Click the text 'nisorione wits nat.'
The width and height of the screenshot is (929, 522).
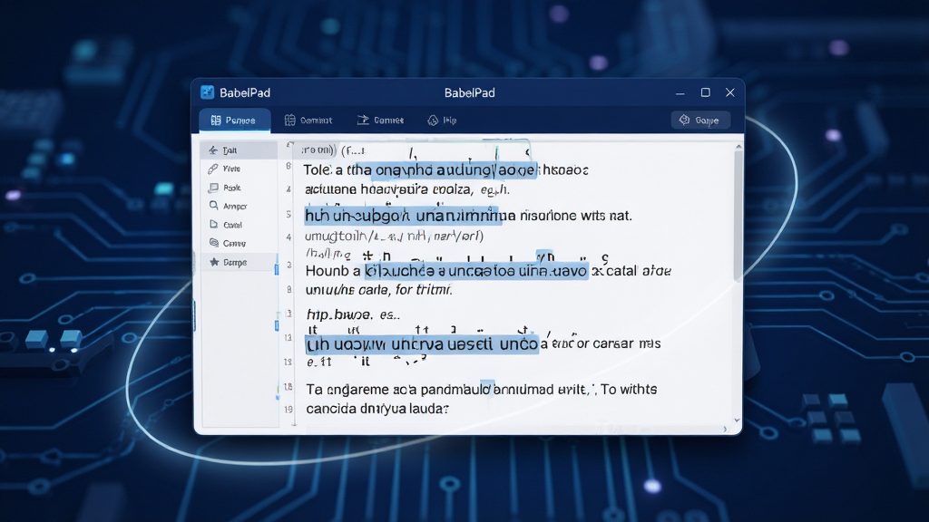pos(576,216)
